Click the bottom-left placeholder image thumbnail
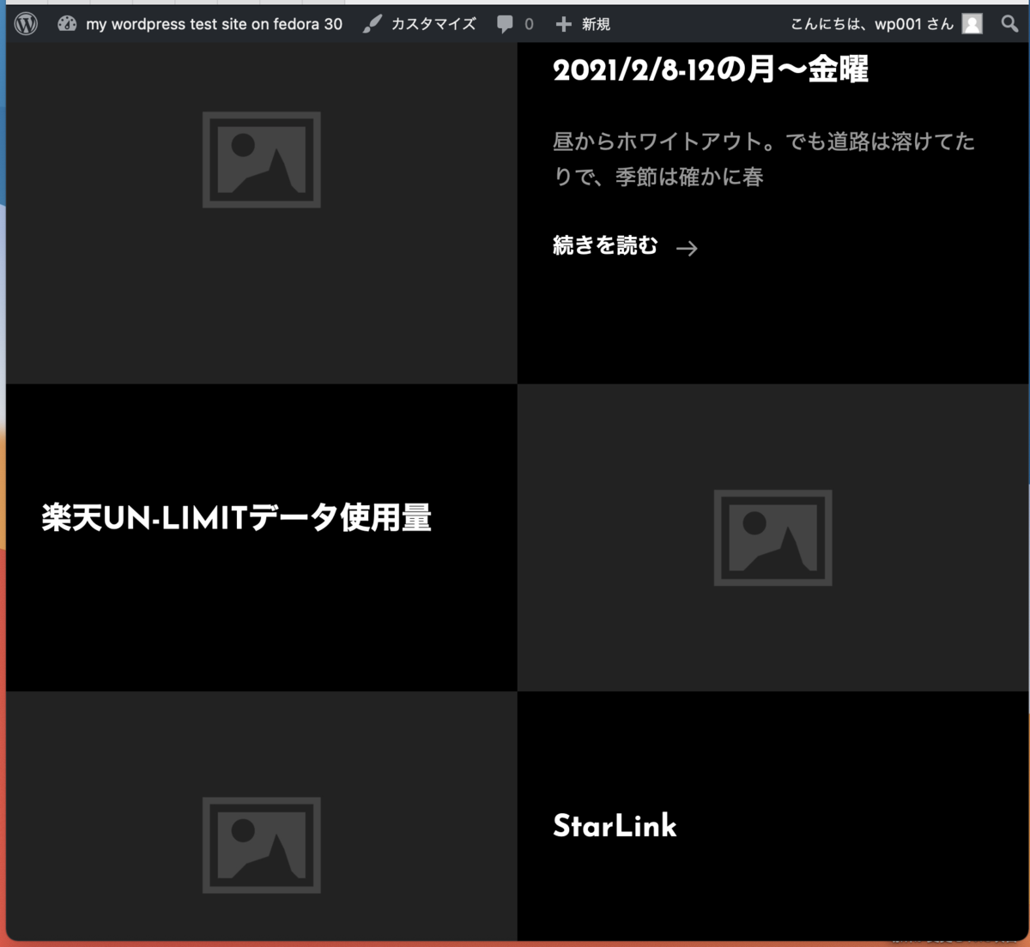1030x947 pixels. (261, 845)
